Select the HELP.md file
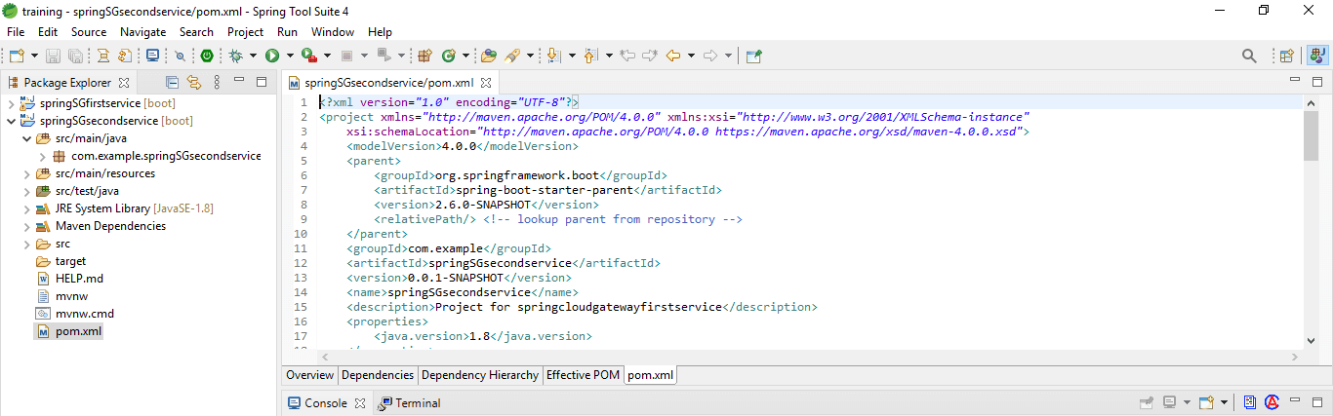Viewport: 1333px width, 416px height. [79, 279]
